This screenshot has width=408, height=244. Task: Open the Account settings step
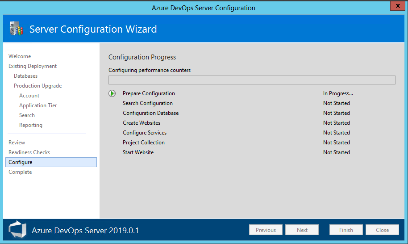click(29, 96)
